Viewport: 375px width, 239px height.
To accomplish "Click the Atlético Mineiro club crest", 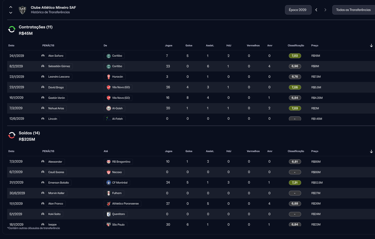I will [x=22, y=10].
